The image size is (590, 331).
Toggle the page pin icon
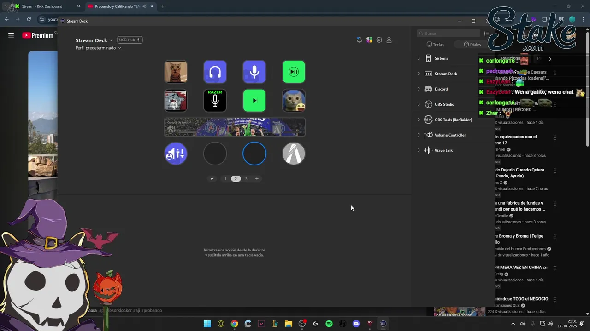point(212,179)
